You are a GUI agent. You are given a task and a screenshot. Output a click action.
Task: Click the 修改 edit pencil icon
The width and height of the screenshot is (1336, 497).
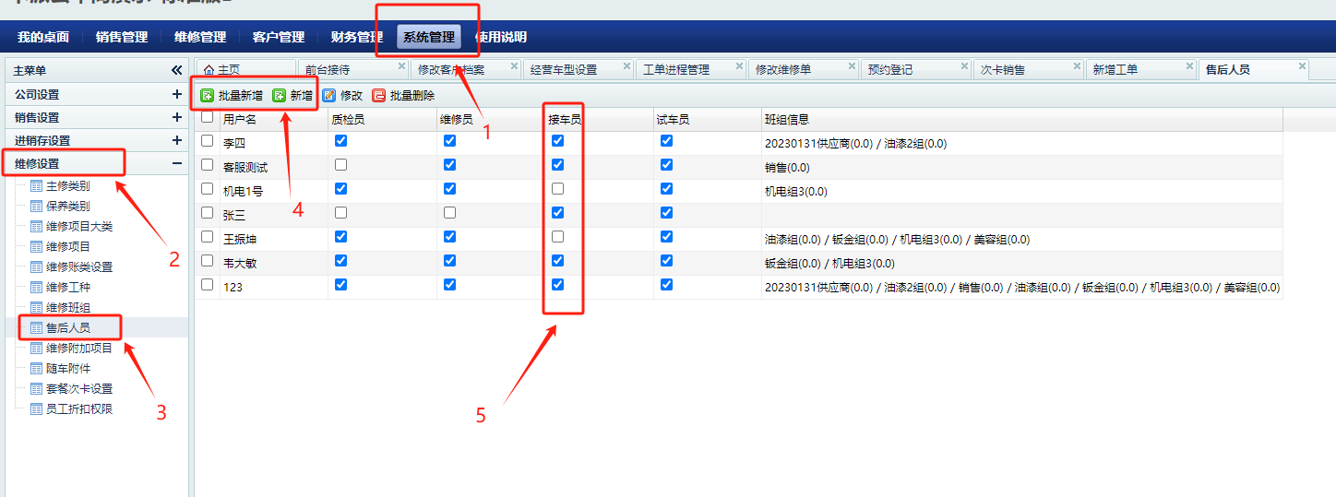click(328, 95)
